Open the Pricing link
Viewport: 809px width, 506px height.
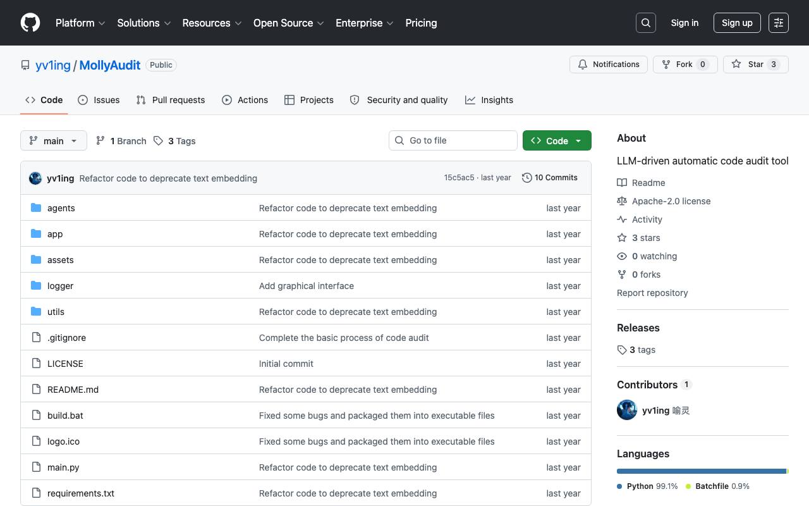[x=421, y=23]
